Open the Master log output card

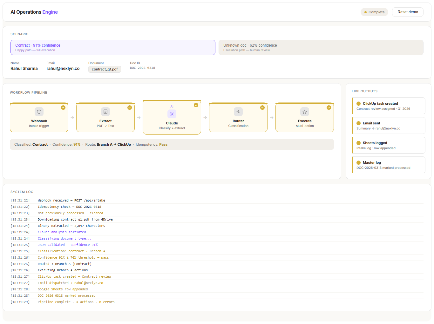coord(388,165)
